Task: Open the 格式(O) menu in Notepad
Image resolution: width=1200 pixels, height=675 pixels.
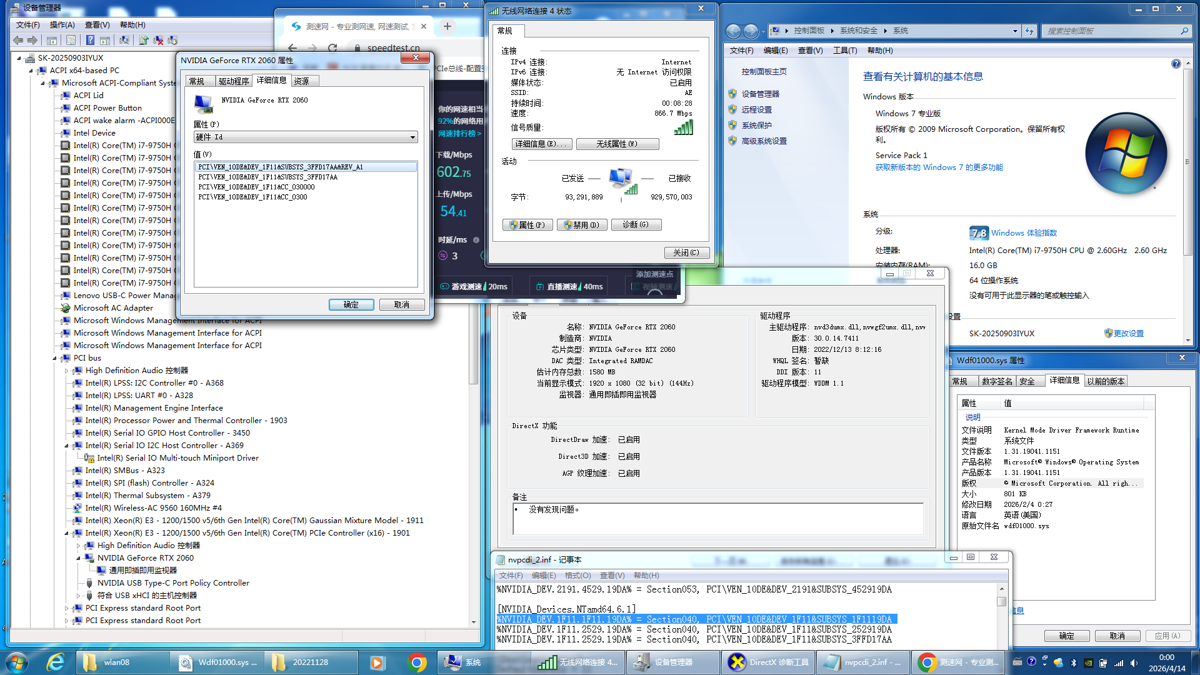Action: coord(577,575)
